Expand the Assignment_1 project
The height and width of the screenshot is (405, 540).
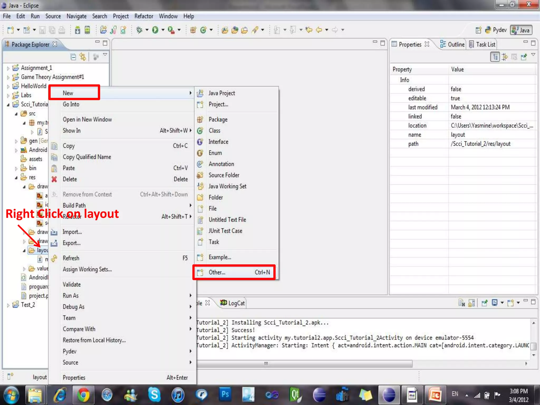pos(8,68)
